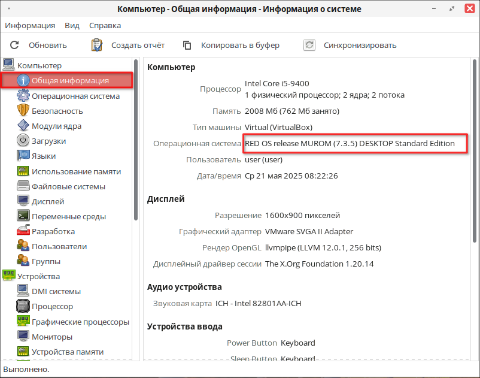
Task: Click the people icon of Пользователи
Action: click(x=23, y=246)
